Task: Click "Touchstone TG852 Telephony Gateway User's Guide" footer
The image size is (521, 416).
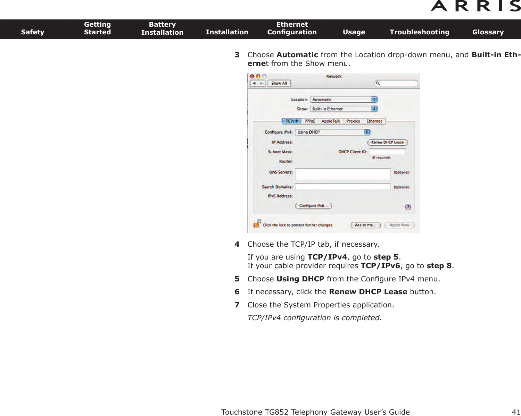Action: pyautogui.click(x=315, y=412)
